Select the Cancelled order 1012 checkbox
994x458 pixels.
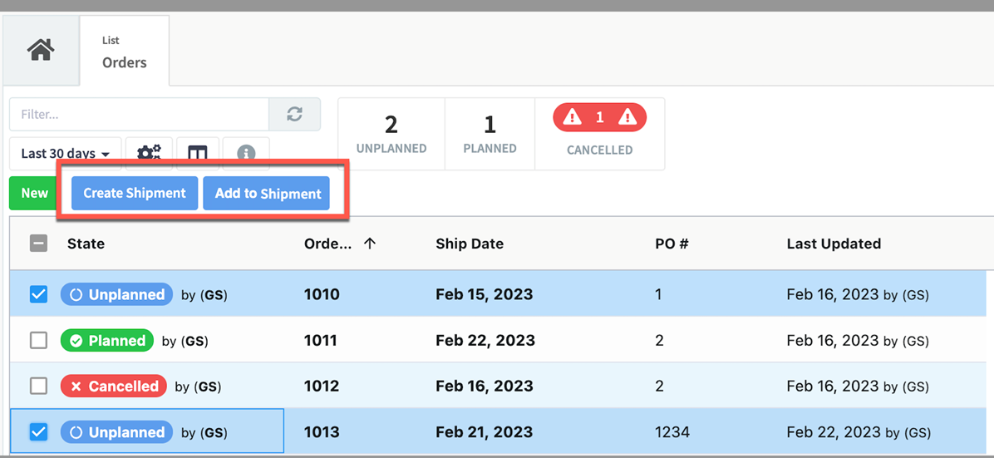click(x=38, y=387)
